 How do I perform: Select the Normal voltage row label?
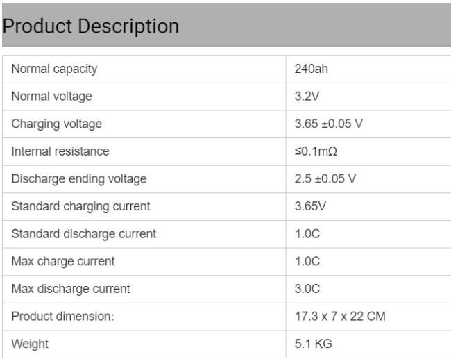[x=52, y=97]
